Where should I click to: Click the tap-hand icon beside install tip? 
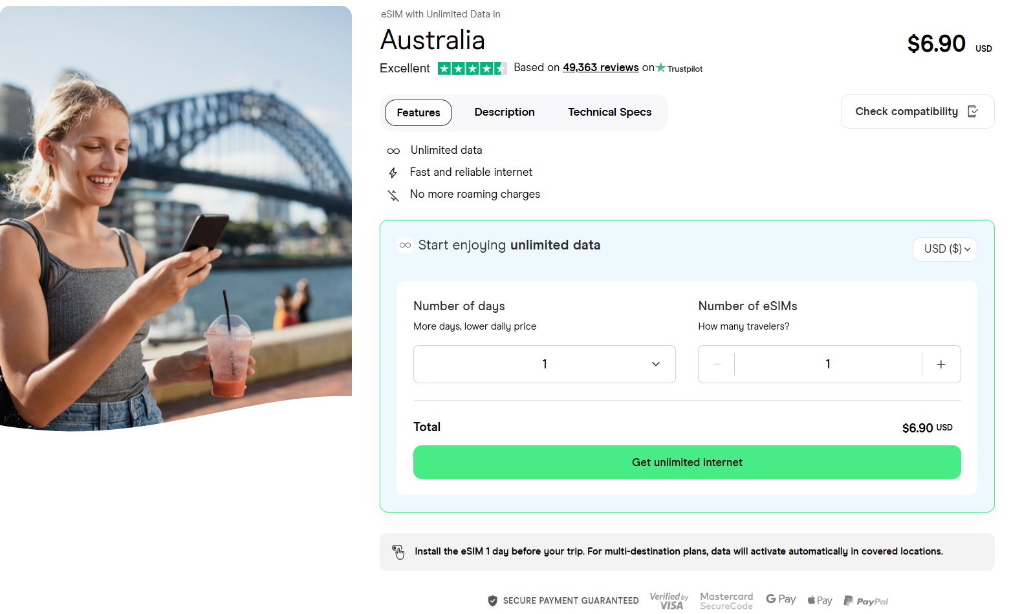tap(398, 552)
